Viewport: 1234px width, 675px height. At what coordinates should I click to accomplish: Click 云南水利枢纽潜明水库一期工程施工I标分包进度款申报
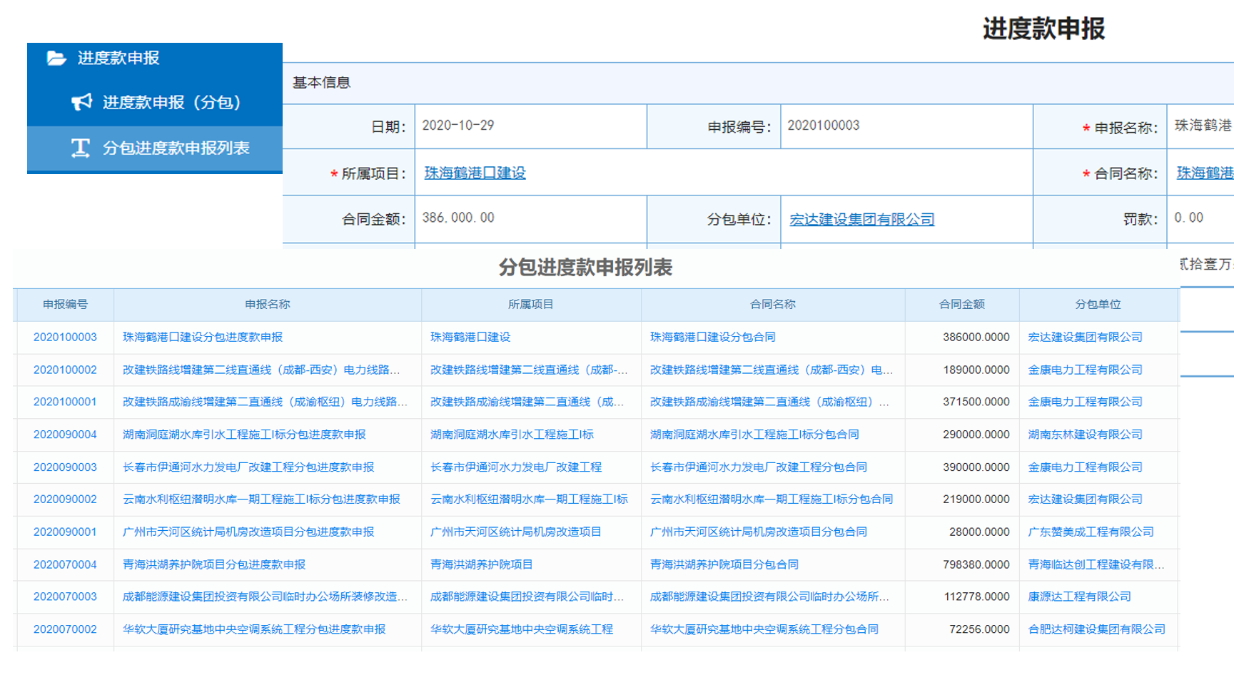[261, 500]
